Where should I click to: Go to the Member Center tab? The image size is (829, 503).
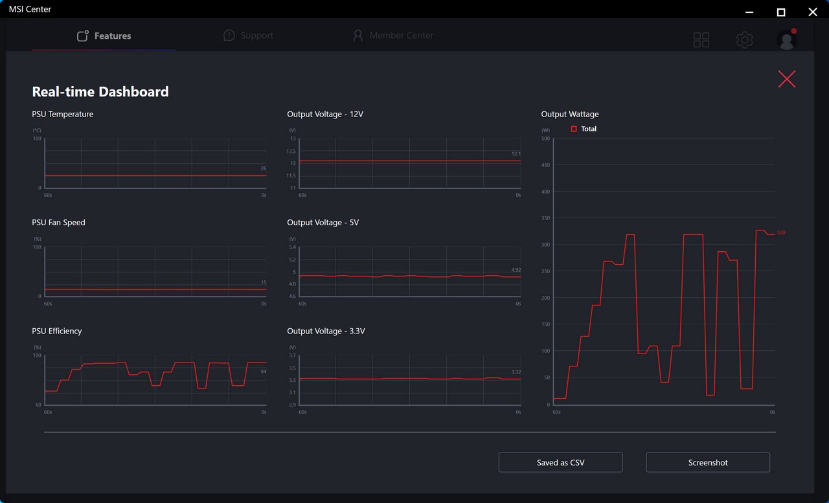click(392, 36)
